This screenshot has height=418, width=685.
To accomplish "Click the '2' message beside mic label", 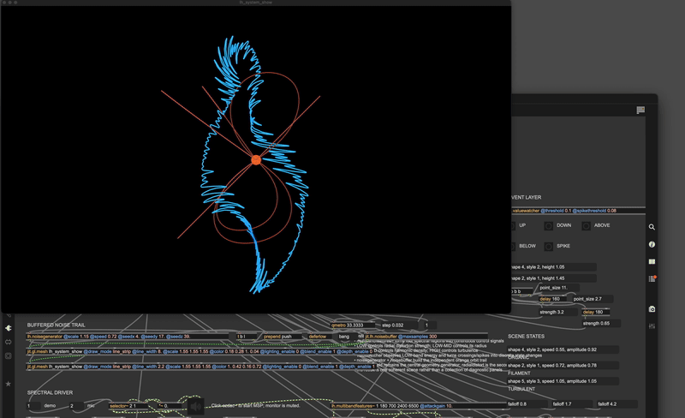I will (x=76, y=406).
